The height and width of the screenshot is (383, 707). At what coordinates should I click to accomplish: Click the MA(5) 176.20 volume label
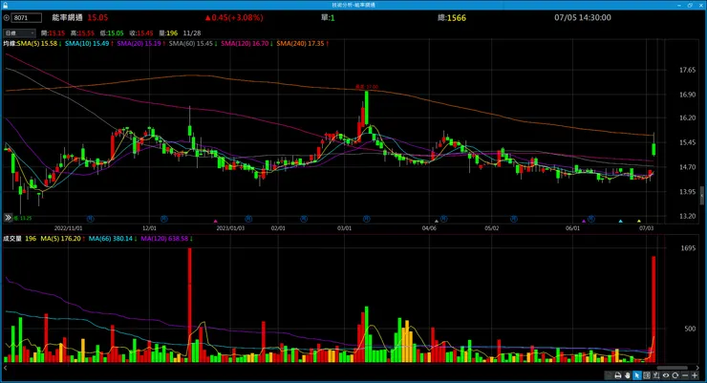pyautogui.click(x=62, y=239)
